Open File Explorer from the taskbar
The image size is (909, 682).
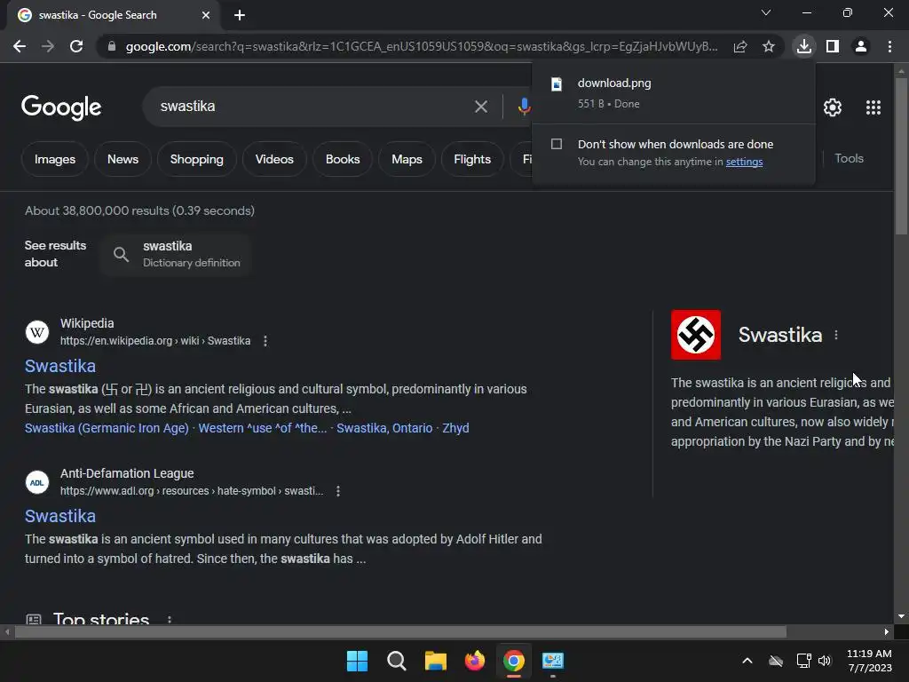tap(435, 661)
